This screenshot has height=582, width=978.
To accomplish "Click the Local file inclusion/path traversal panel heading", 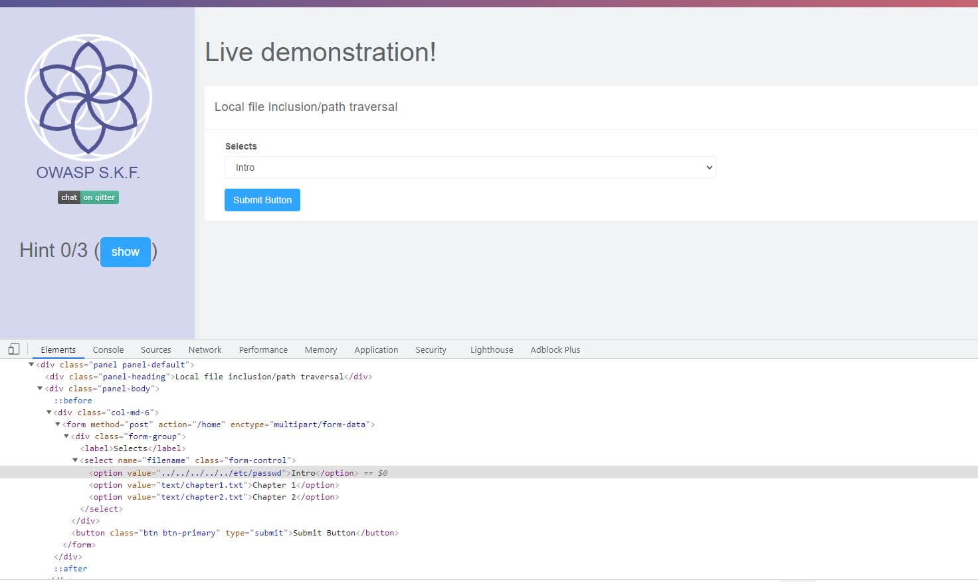I will 306,107.
